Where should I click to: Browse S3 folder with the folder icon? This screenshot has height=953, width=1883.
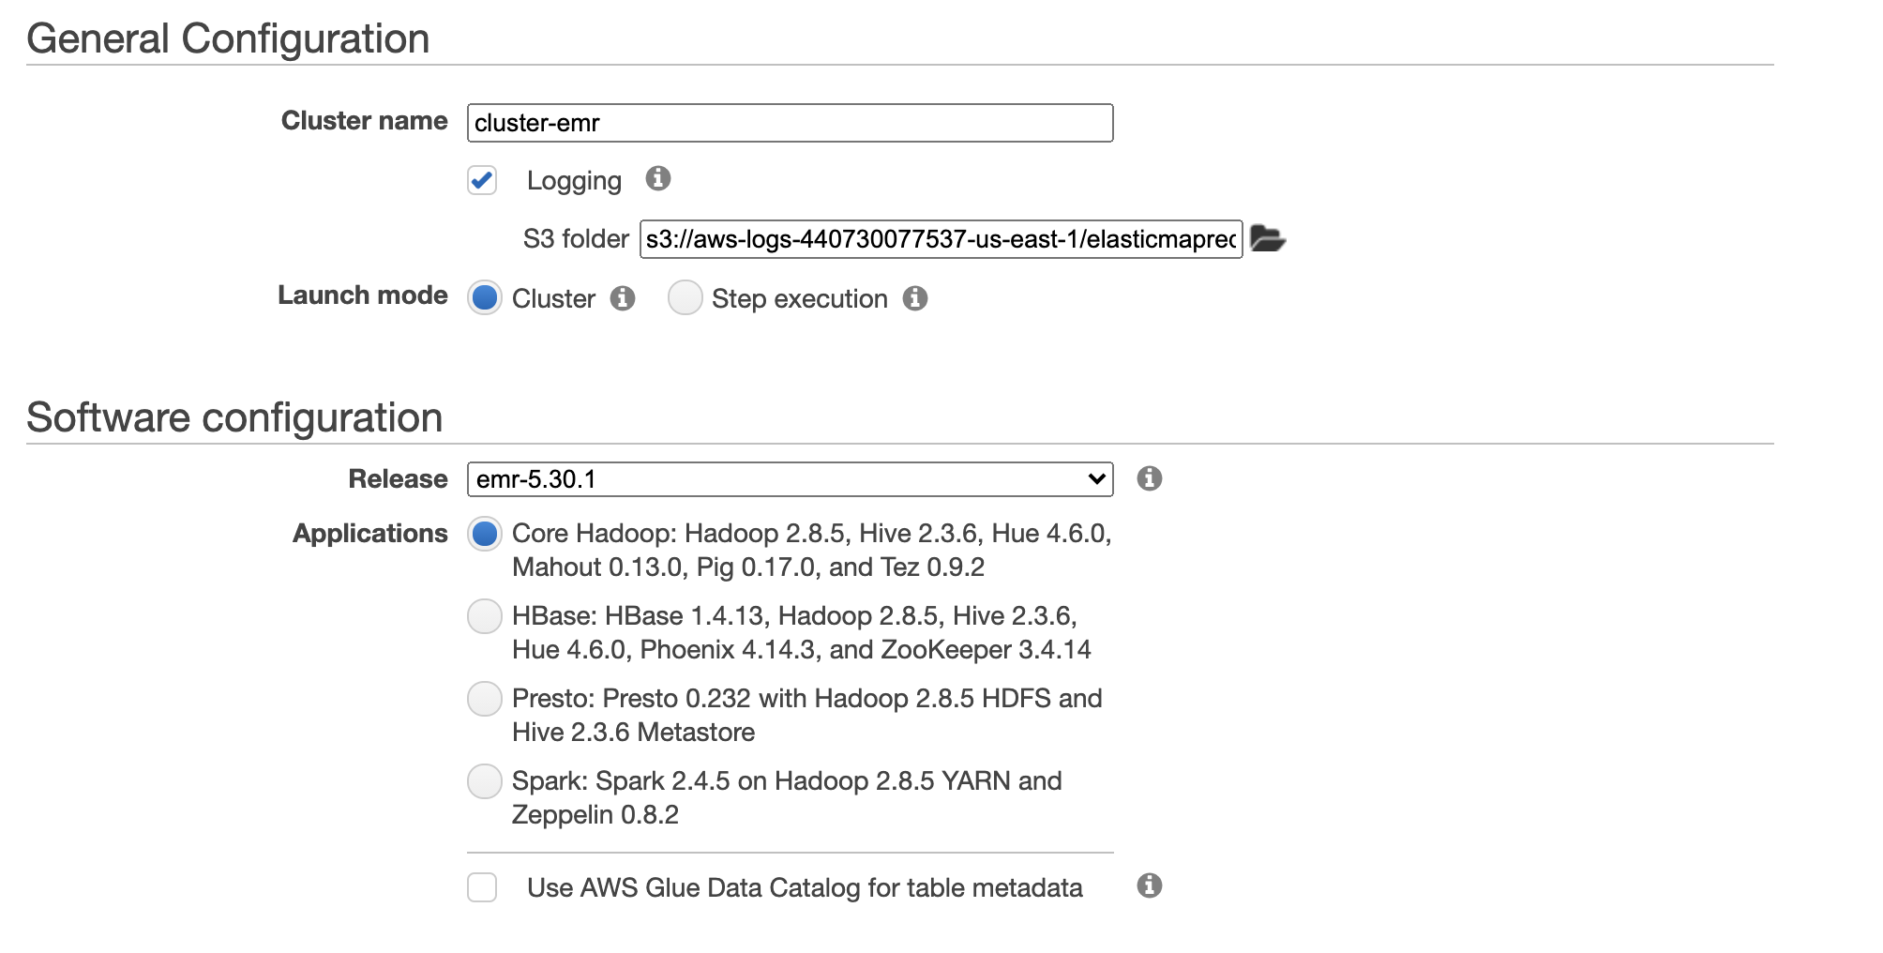coord(1268,238)
